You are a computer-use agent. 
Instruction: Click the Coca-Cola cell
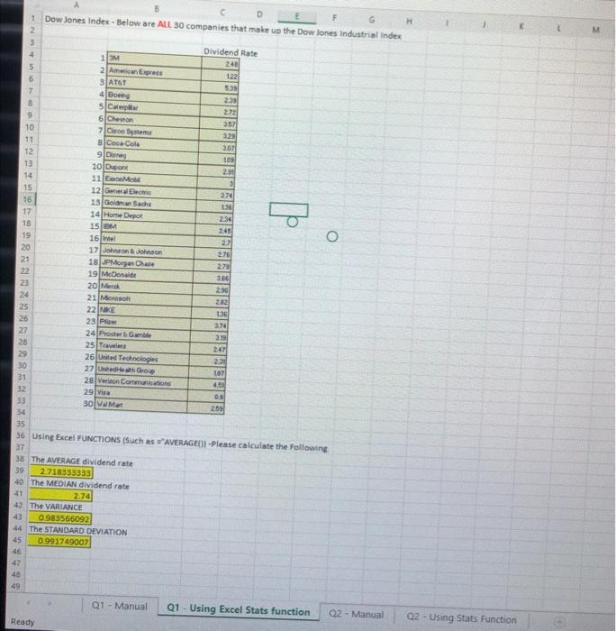152,143
